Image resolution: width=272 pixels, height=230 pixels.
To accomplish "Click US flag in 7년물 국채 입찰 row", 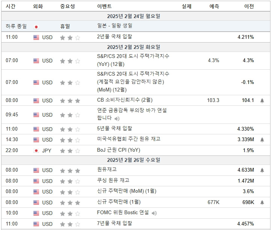I will click(36, 224).
